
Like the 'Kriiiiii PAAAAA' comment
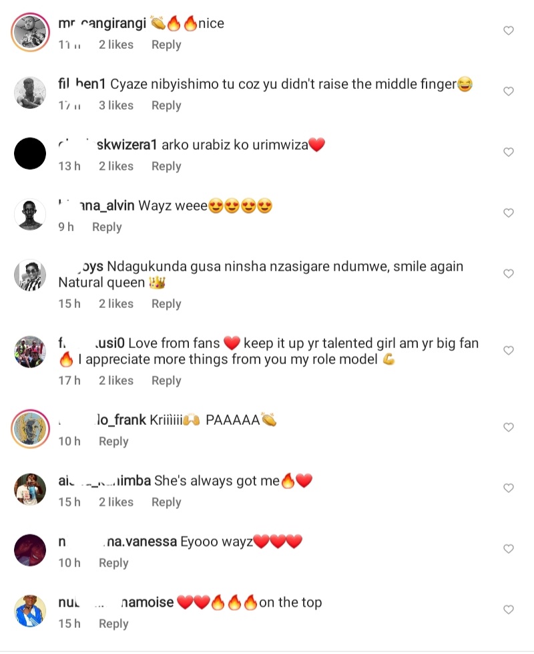point(508,428)
